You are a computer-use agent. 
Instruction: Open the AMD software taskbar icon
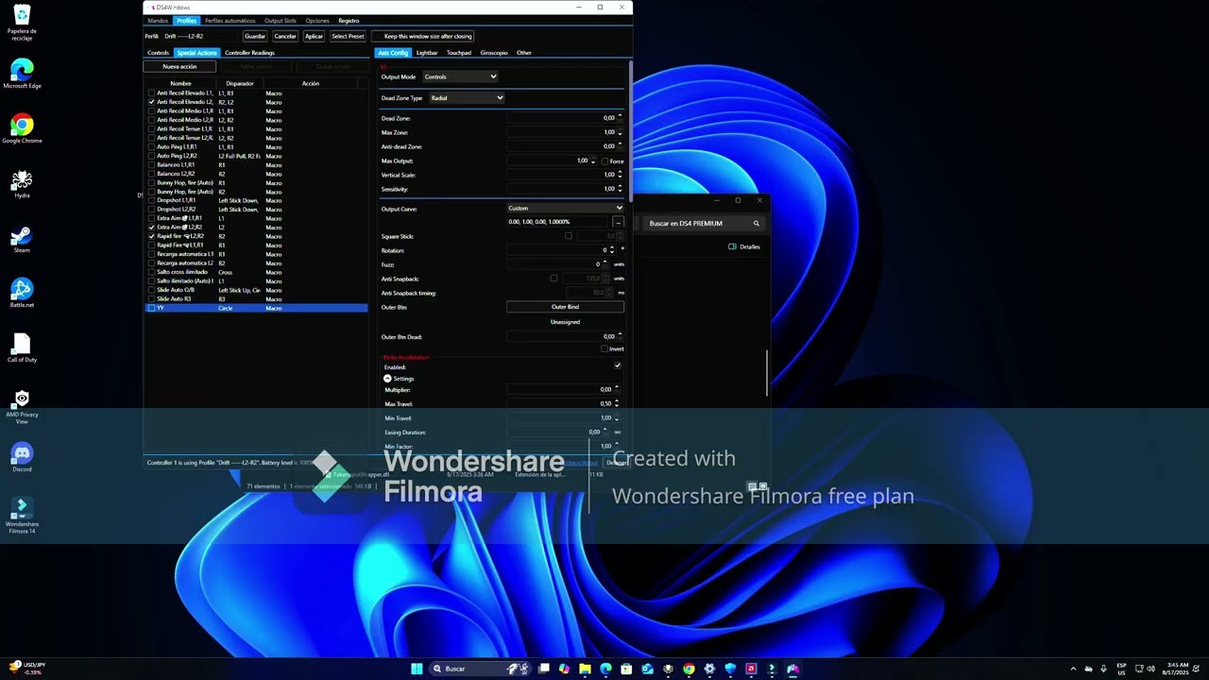pos(751,669)
